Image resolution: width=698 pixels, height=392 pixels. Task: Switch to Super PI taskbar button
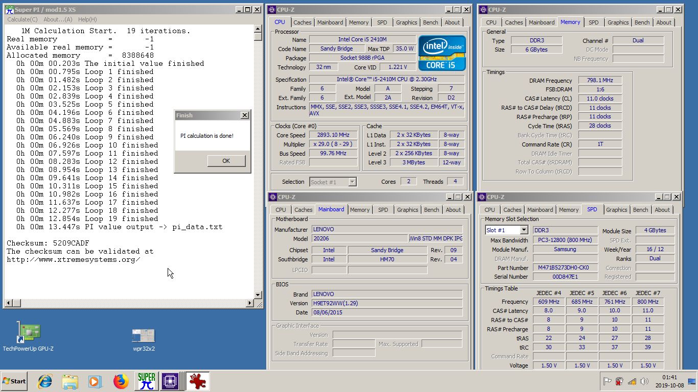[147, 381]
